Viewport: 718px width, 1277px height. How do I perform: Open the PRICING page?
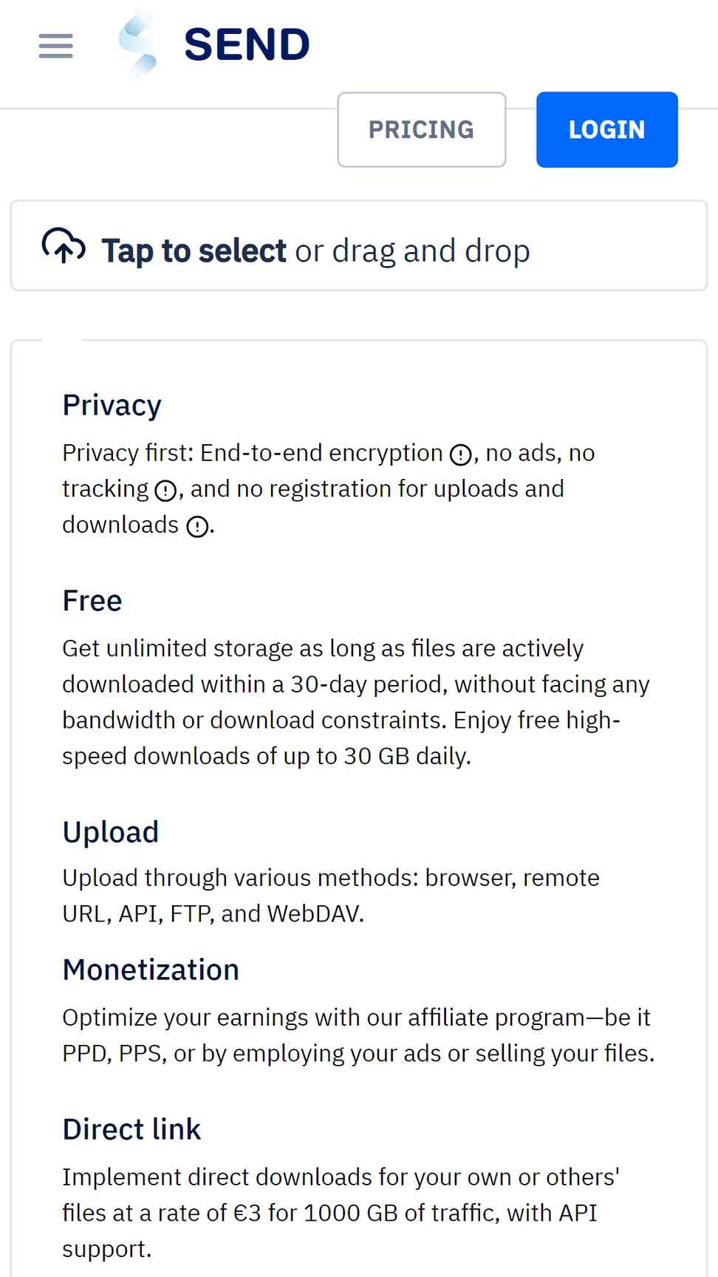422,129
